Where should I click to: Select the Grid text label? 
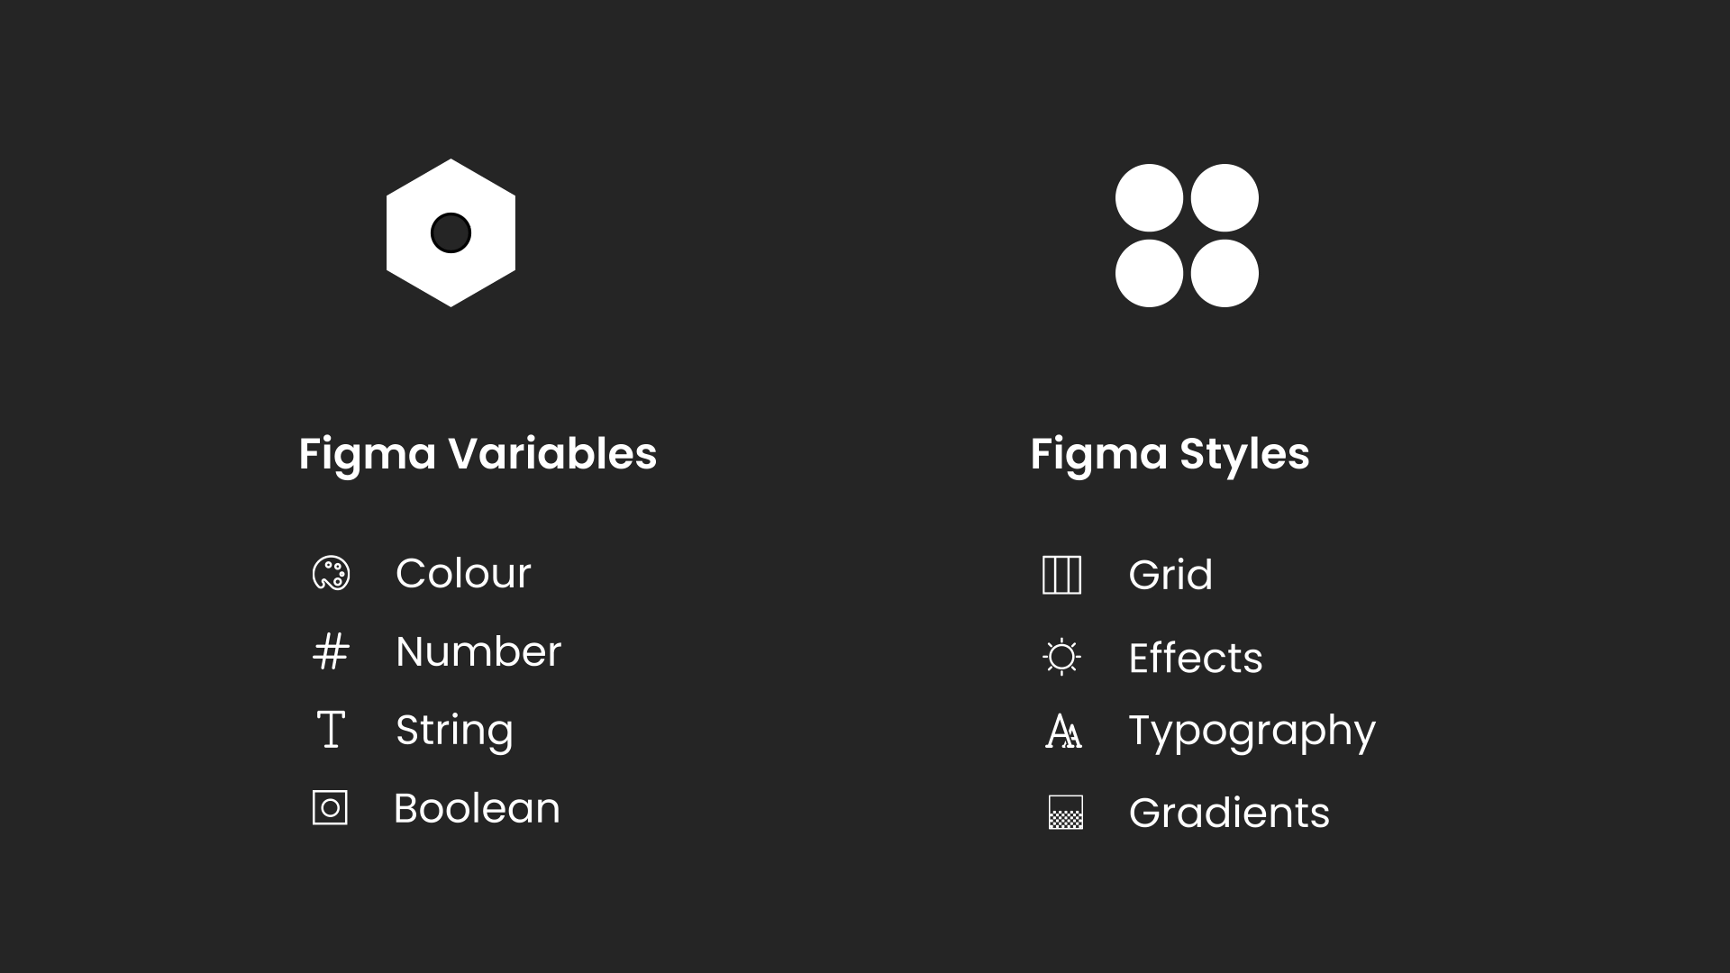tap(1170, 575)
